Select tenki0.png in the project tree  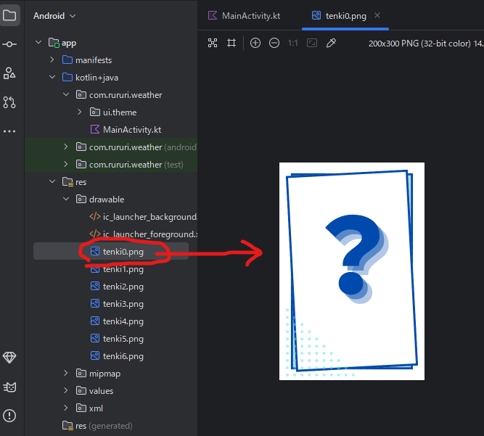coord(117,252)
